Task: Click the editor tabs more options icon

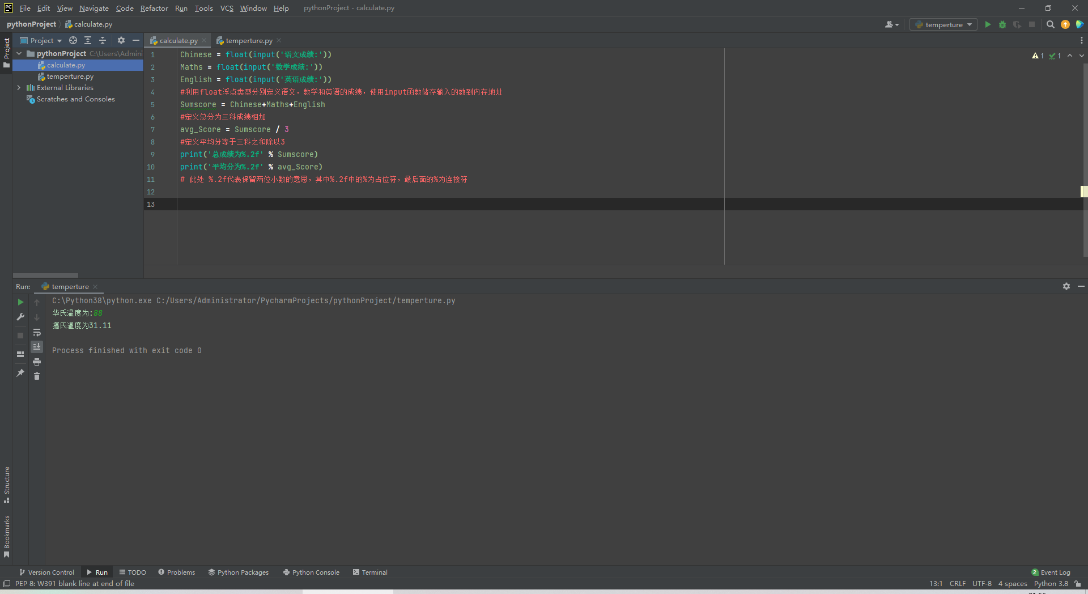Action: (x=1081, y=40)
